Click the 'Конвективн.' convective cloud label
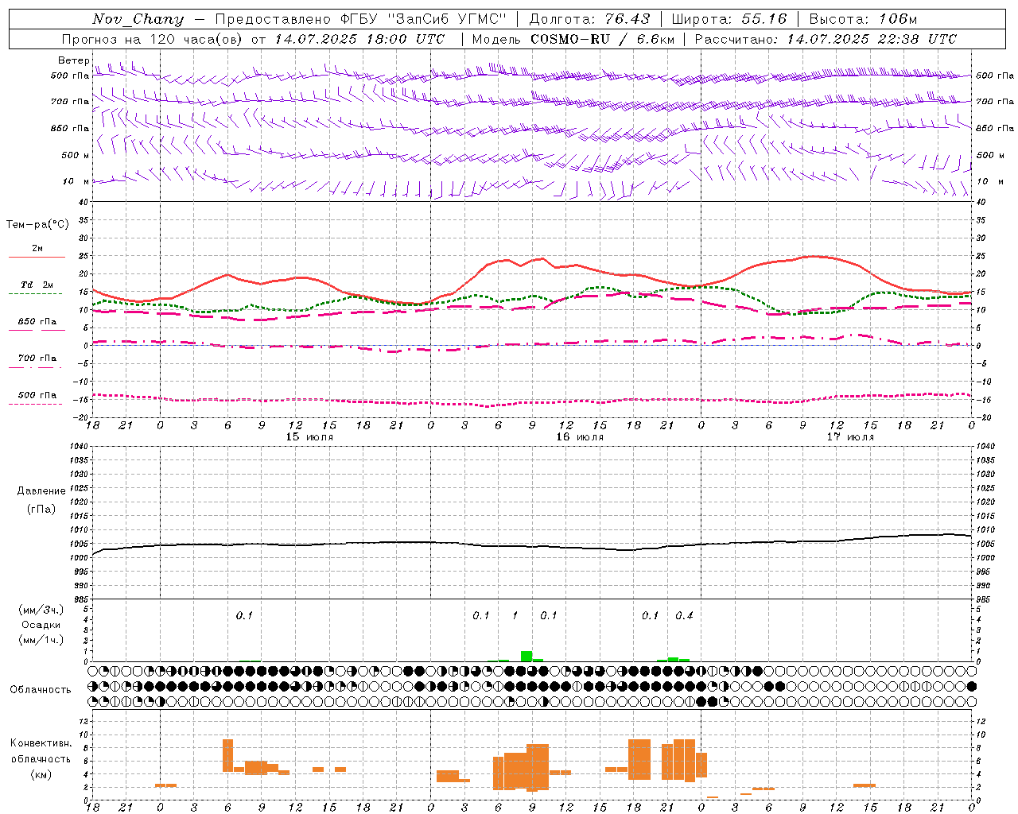The height and width of the screenshot is (814, 1018). 41,742
